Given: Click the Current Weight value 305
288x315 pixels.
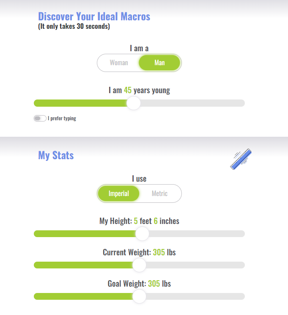Looking at the screenshot, I should [159, 252].
